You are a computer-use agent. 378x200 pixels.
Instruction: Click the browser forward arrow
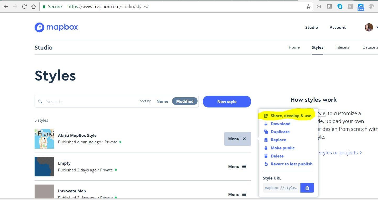(x=15, y=7)
